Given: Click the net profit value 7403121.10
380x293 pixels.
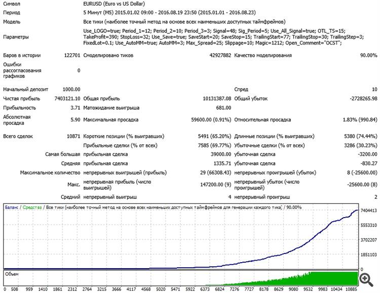Looking at the screenshot, I should [67, 99].
